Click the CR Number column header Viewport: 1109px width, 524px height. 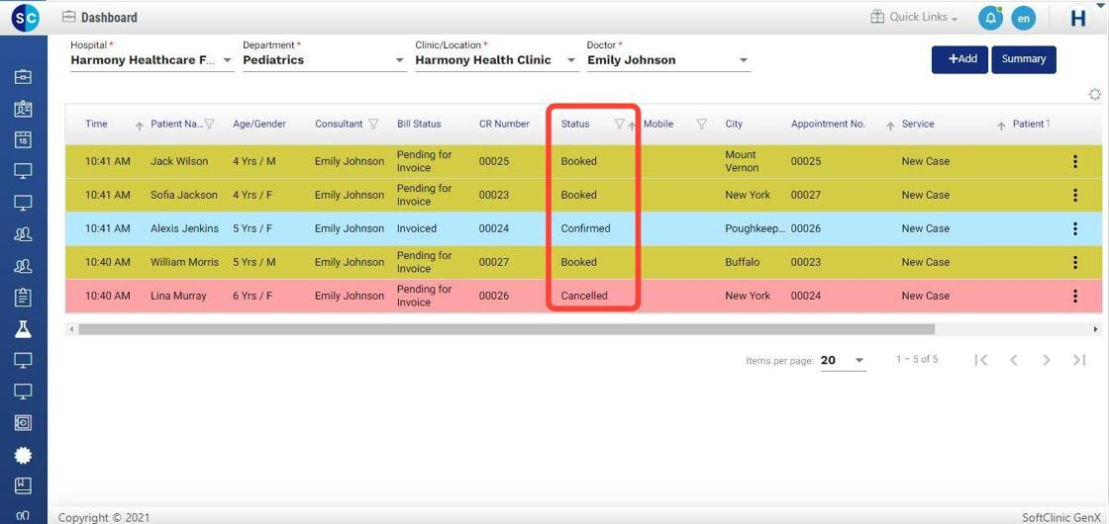click(x=504, y=124)
